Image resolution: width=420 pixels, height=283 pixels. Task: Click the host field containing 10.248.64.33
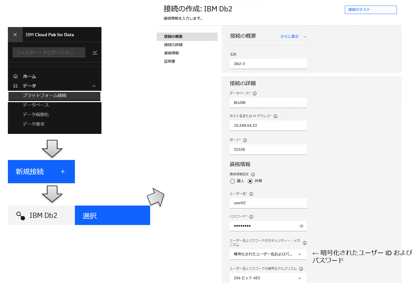268,125
